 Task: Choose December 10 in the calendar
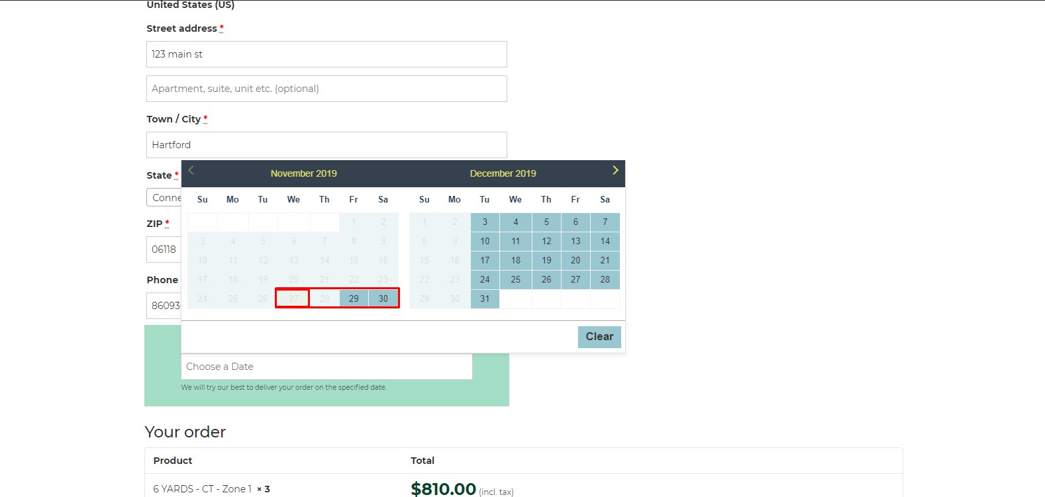coord(485,242)
